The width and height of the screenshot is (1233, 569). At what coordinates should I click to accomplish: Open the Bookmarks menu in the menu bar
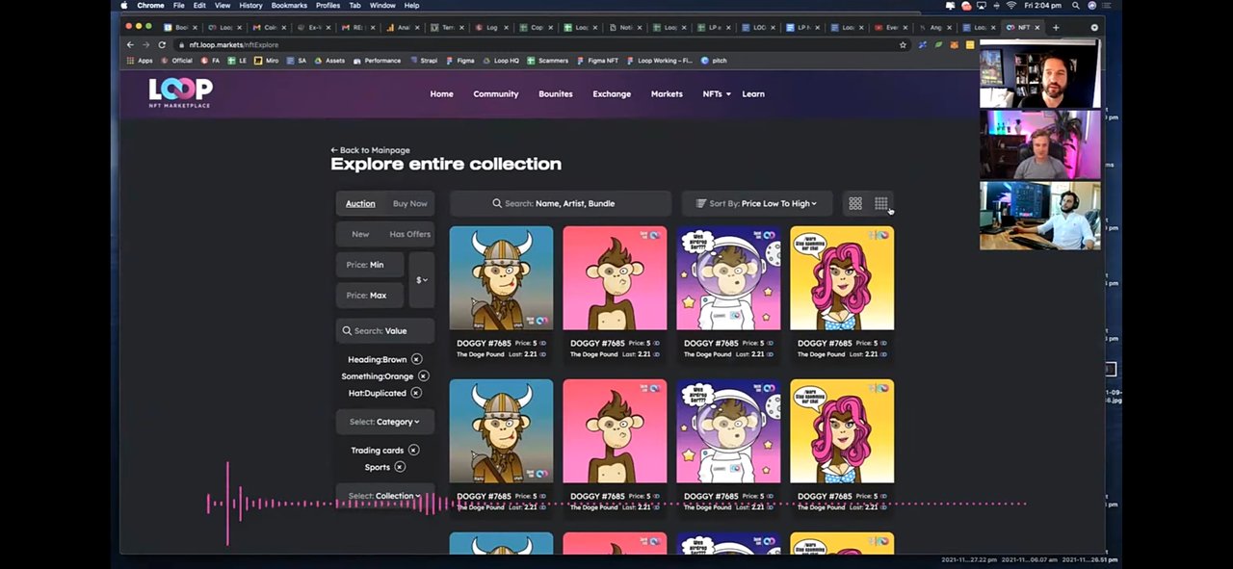point(289,5)
